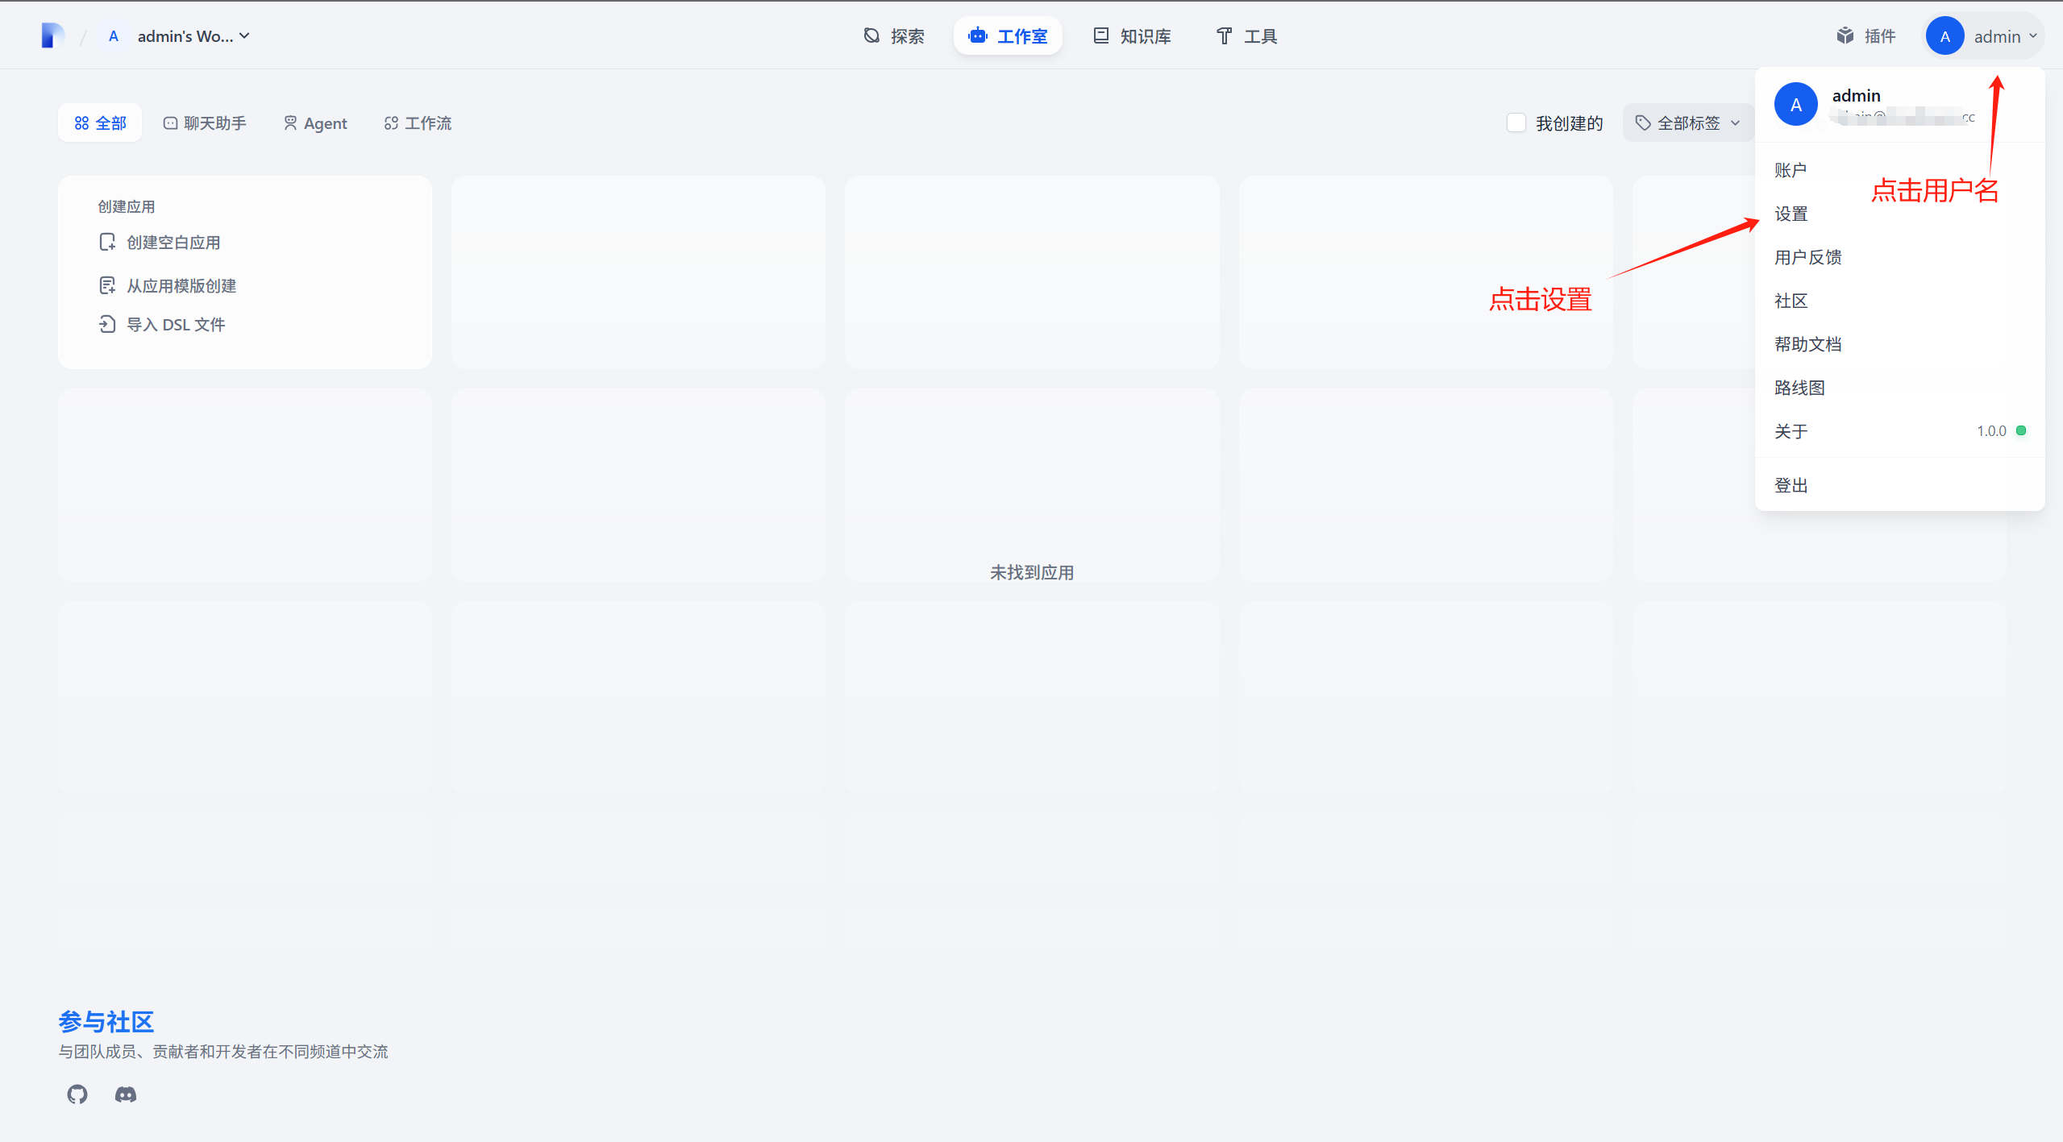Switch to the 聊天助手 tab
The height and width of the screenshot is (1142, 2063).
click(205, 123)
